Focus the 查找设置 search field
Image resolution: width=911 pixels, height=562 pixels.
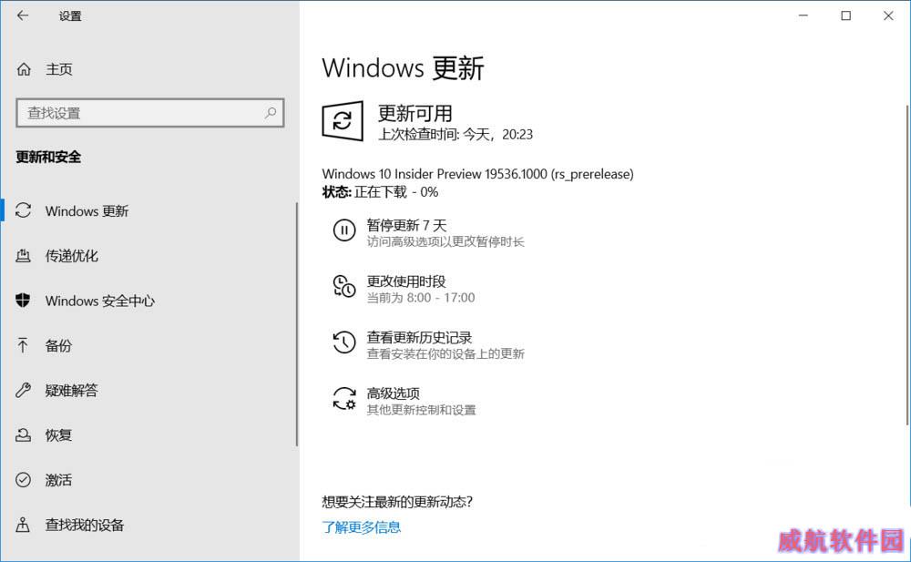pyautogui.click(x=150, y=113)
